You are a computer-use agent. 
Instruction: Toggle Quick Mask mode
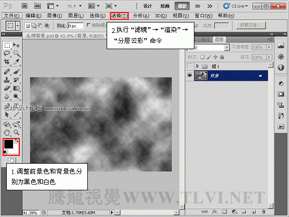12,161
